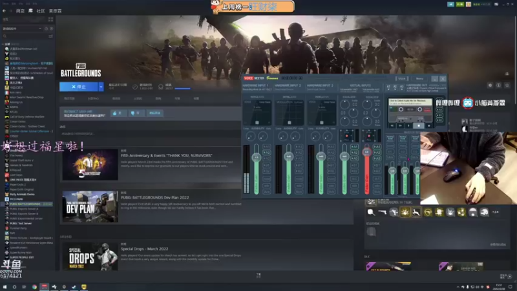The width and height of the screenshot is (517, 291).
Task: Open the Community (社区) tab in Steam
Action: (41, 11)
